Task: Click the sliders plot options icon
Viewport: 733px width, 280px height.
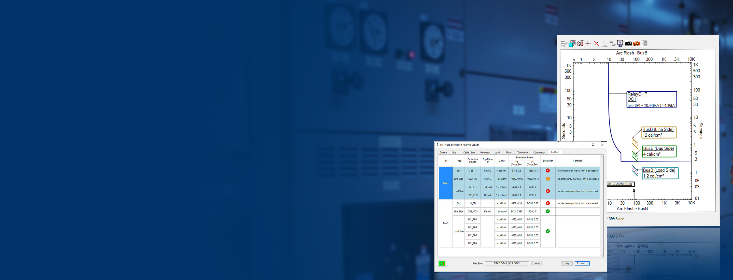Action: (x=563, y=44)
